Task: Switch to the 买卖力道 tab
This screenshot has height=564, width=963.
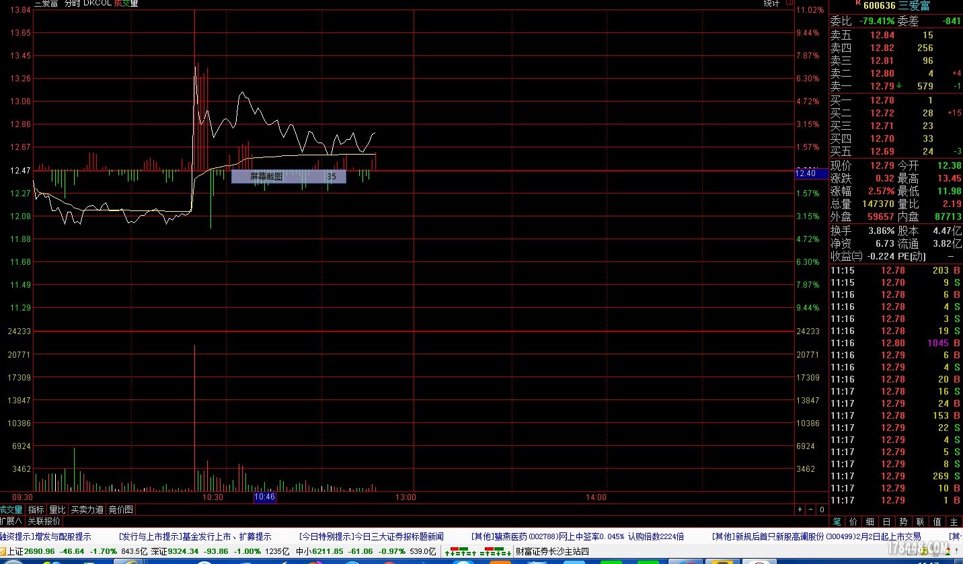Action: point(87,510)
